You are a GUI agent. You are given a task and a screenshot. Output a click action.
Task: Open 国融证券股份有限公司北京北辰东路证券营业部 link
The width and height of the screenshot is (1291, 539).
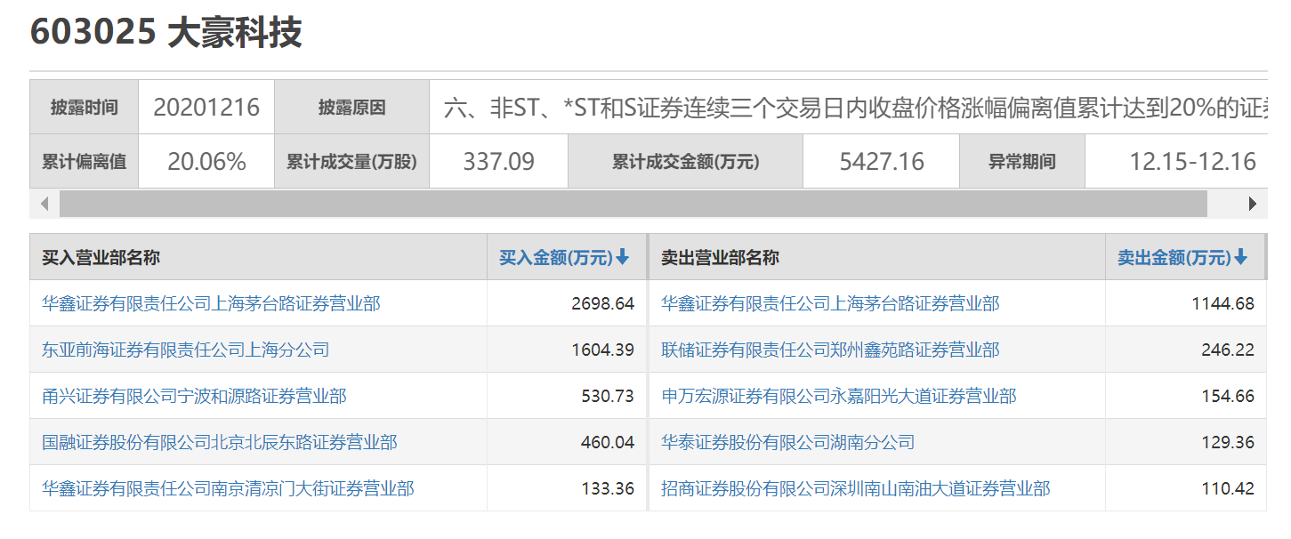pyautogui.click(x=220, y=443)
